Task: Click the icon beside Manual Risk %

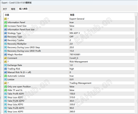Action: pyautogui.click(x=5, y=73)
